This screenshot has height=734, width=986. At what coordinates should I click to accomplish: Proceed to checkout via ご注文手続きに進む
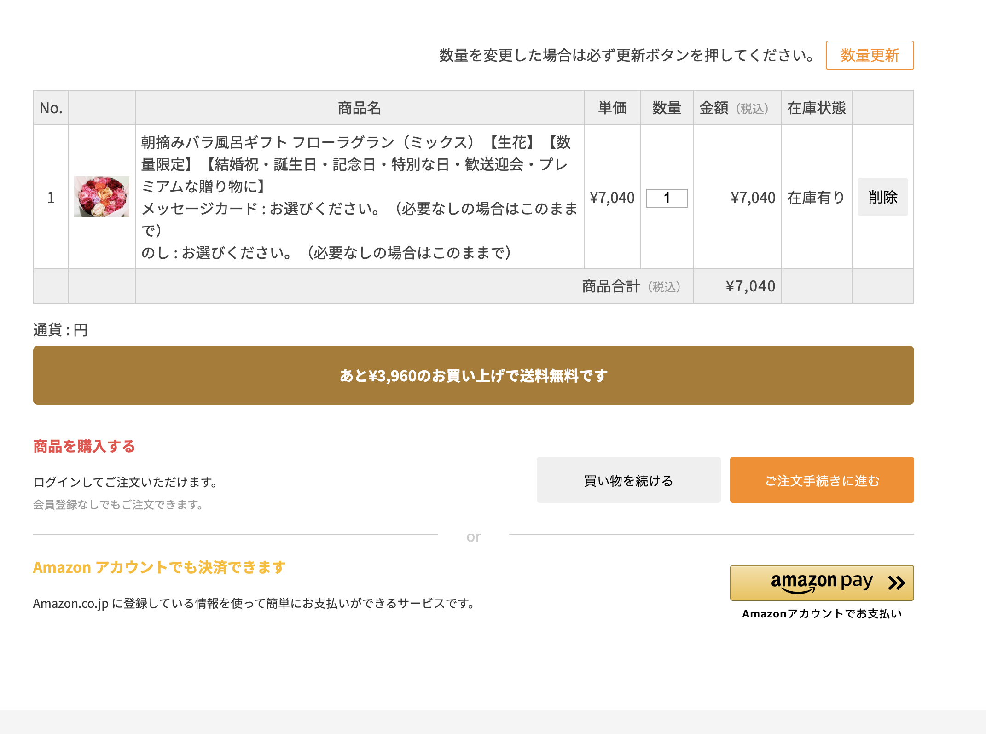click(x=822, y=480)
